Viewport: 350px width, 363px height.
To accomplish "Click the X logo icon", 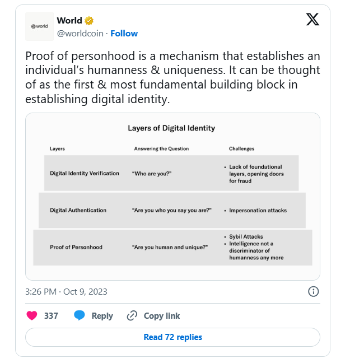I will [312, 20].
